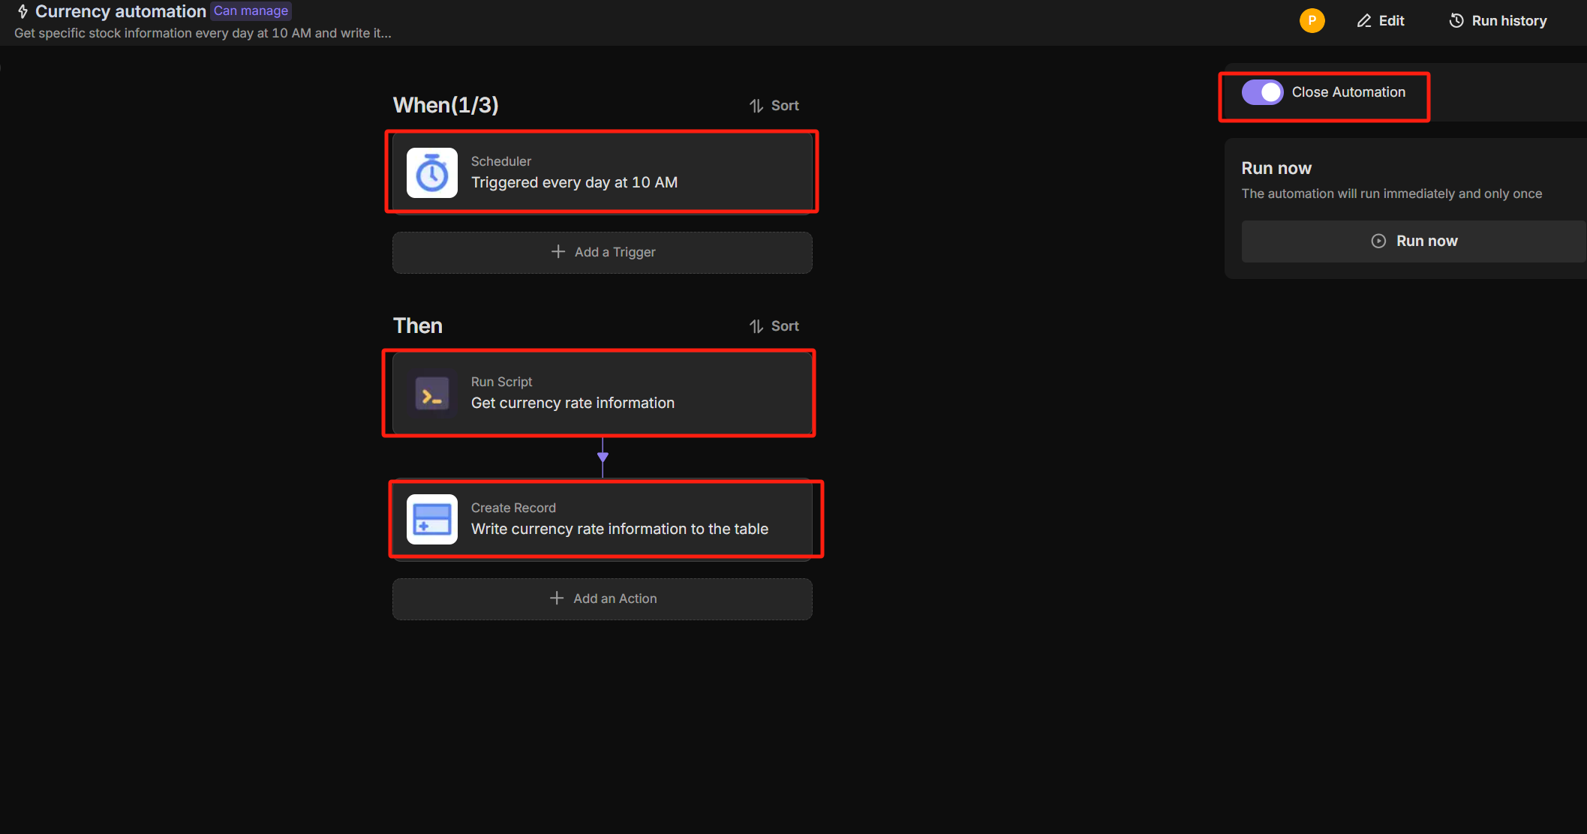Screen dimensions: 1587x834
Task: Toggle the Close Automation switch off
Action: click(1261, 91)
